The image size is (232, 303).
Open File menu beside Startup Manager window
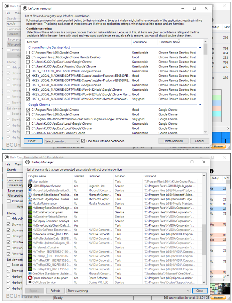tap(8, 164)
